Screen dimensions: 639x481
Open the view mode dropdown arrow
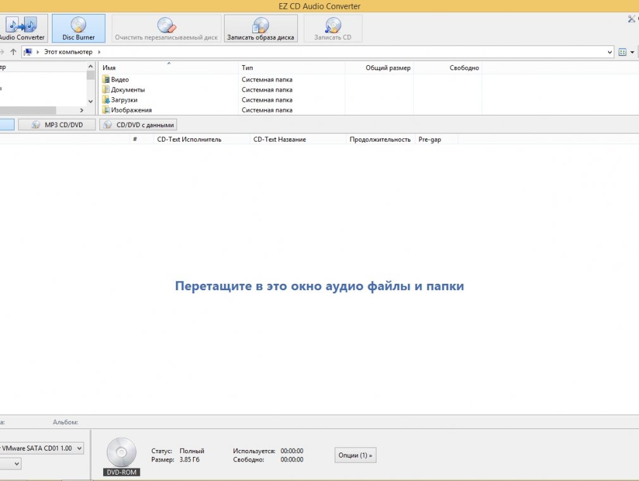[632, 52]
